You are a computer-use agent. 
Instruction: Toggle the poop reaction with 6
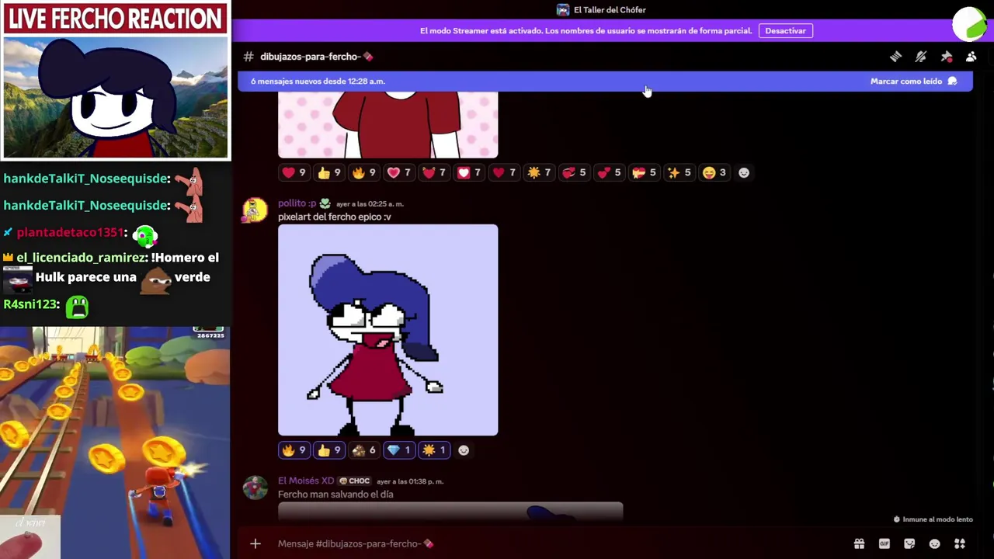pyautogui.click(x=363, y=450)
